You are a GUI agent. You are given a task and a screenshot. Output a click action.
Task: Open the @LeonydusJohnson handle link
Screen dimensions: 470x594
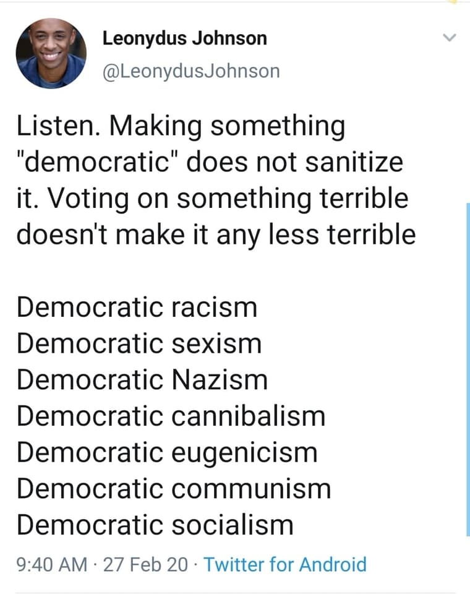(191, 71)
